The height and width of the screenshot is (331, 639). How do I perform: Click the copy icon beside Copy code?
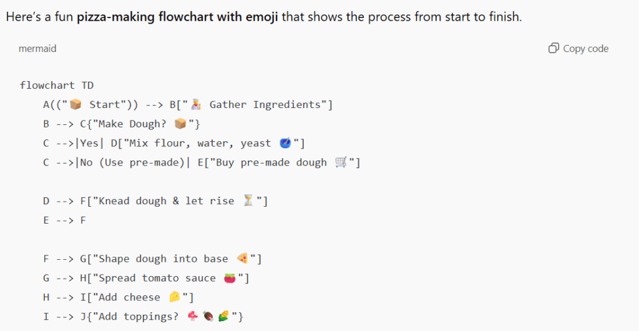554,49
